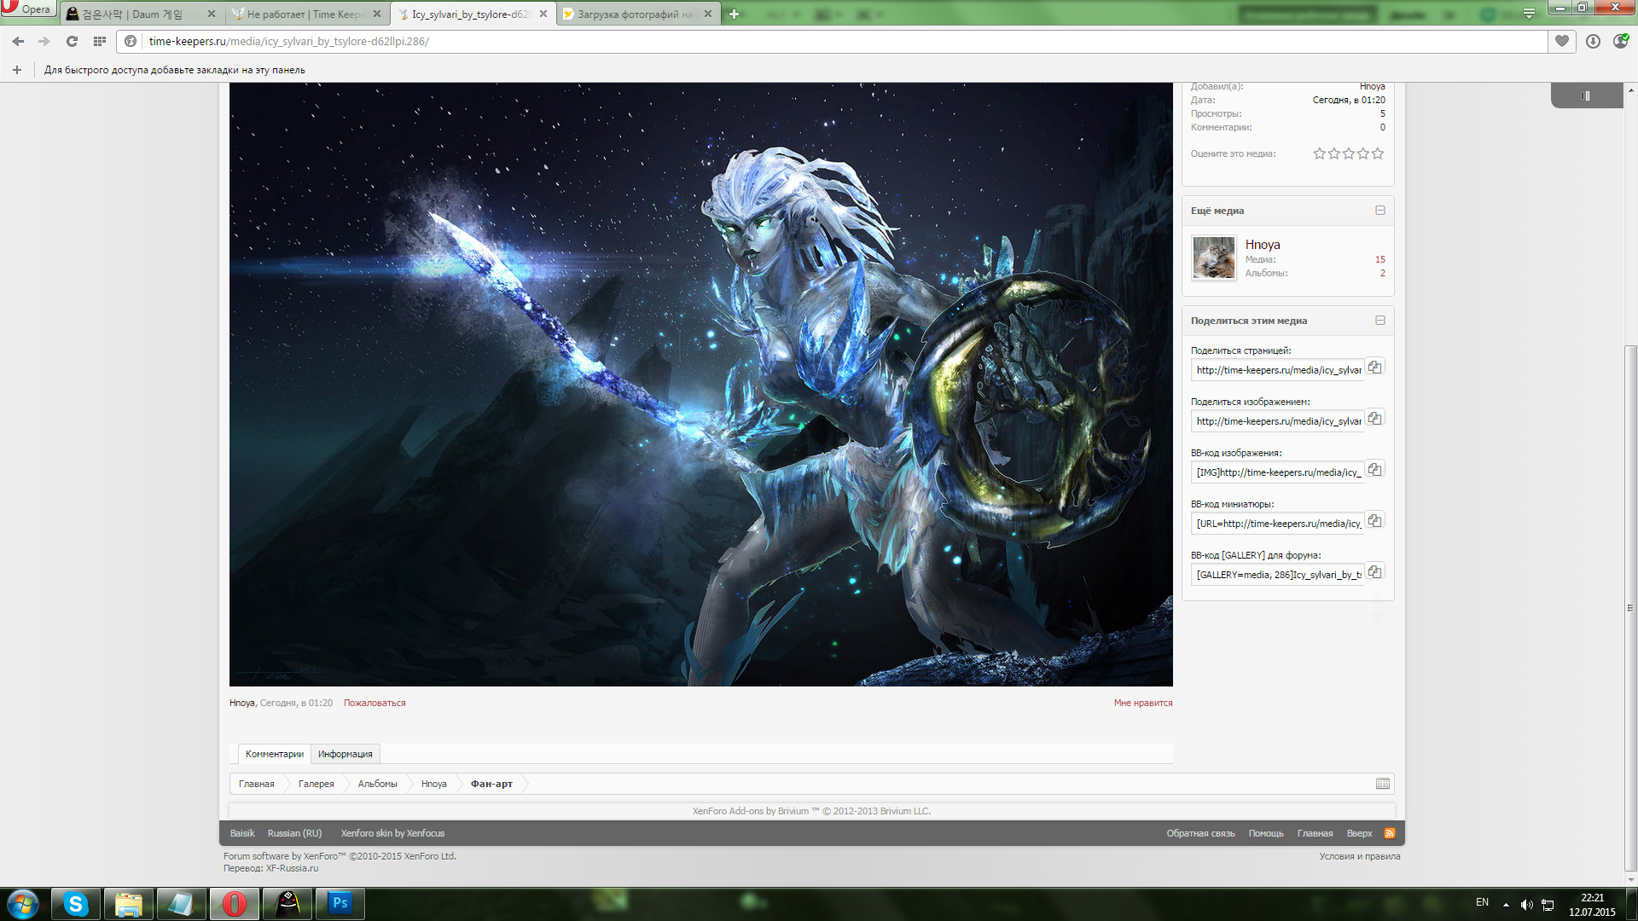Open sitemap icon at breadcrumb right end
Image resolution: width=1638 pixels, height=921 pixels.
(1383, 784)
